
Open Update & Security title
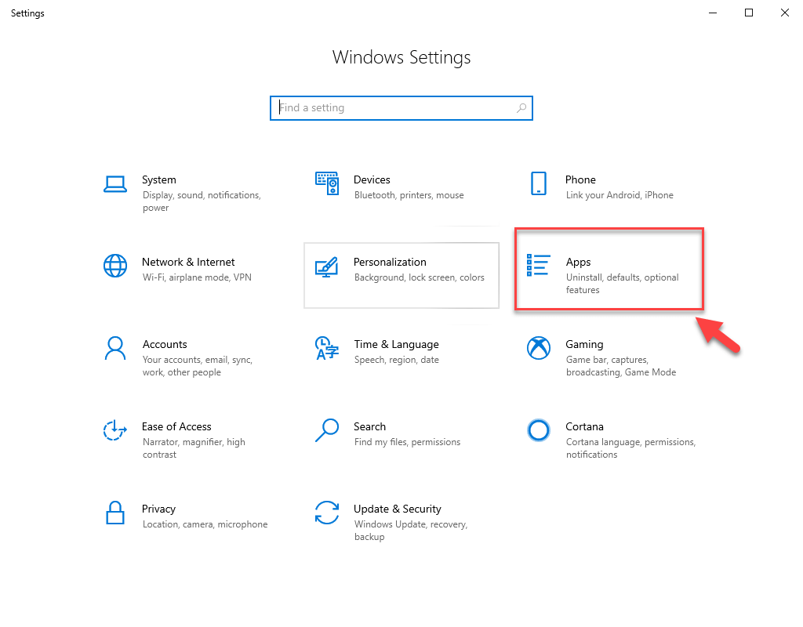click(x=398, y=509)
